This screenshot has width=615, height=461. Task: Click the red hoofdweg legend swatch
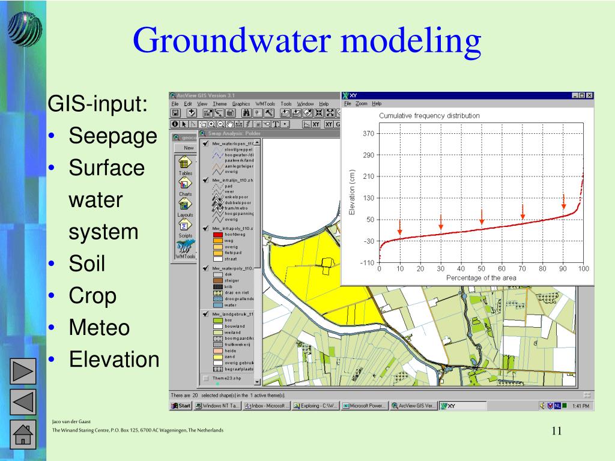click(x=217, y=235)
